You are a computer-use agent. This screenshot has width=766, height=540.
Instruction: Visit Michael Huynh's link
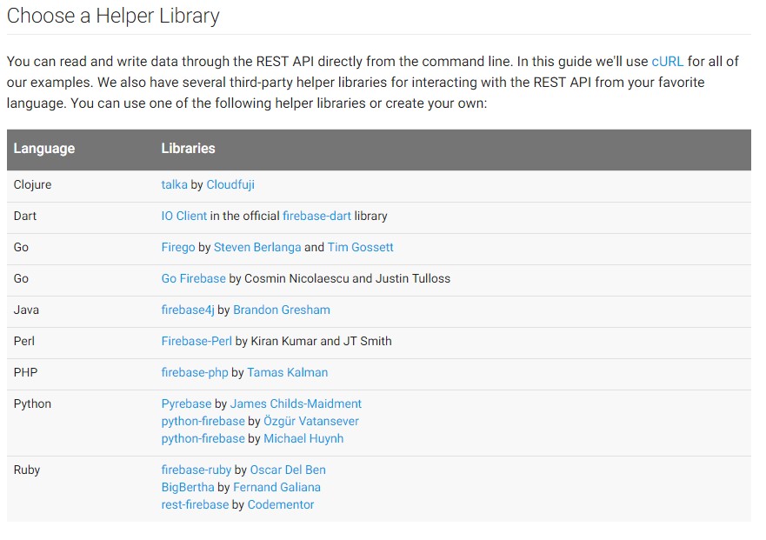303,438
